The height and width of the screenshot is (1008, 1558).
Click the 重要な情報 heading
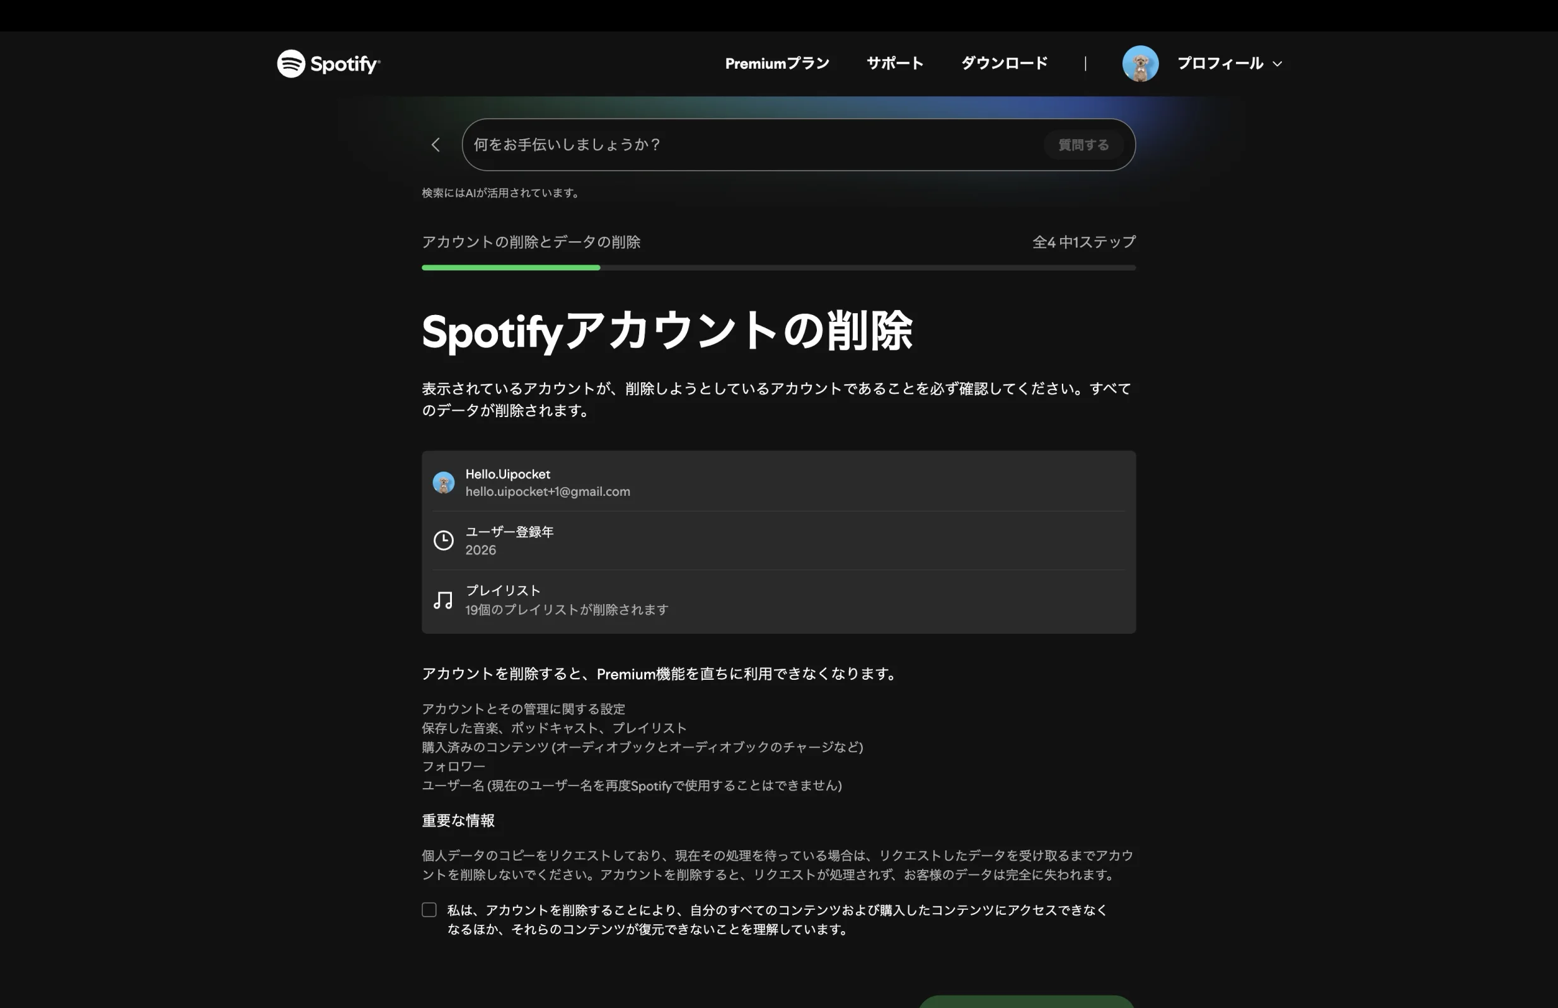(458, 821)
